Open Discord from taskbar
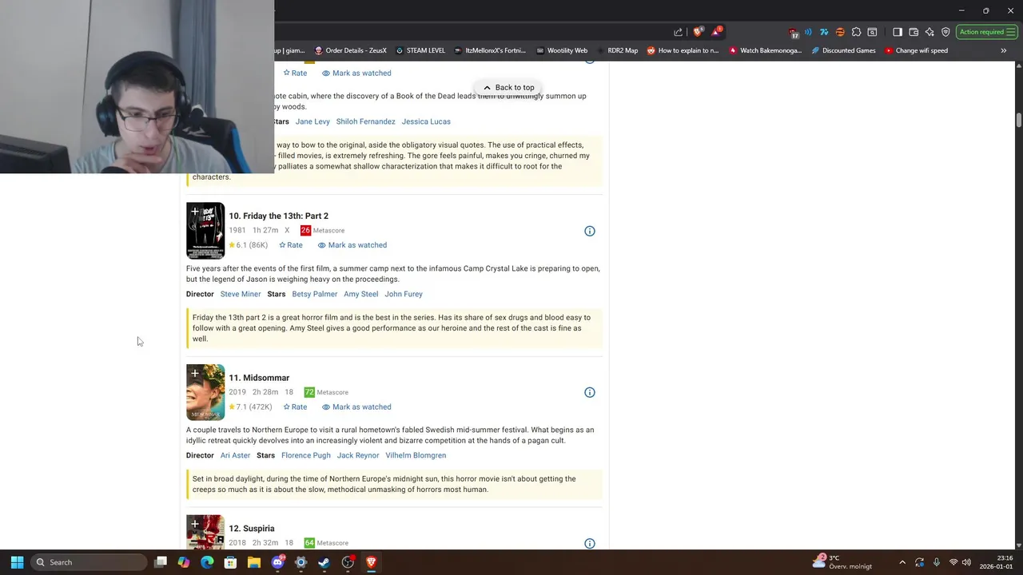The image size is (1023, 575). [277, 562]
